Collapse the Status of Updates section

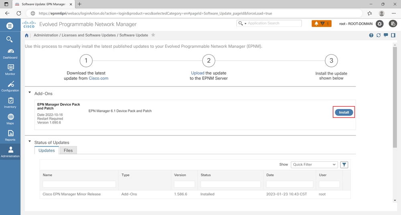[30, 141]
